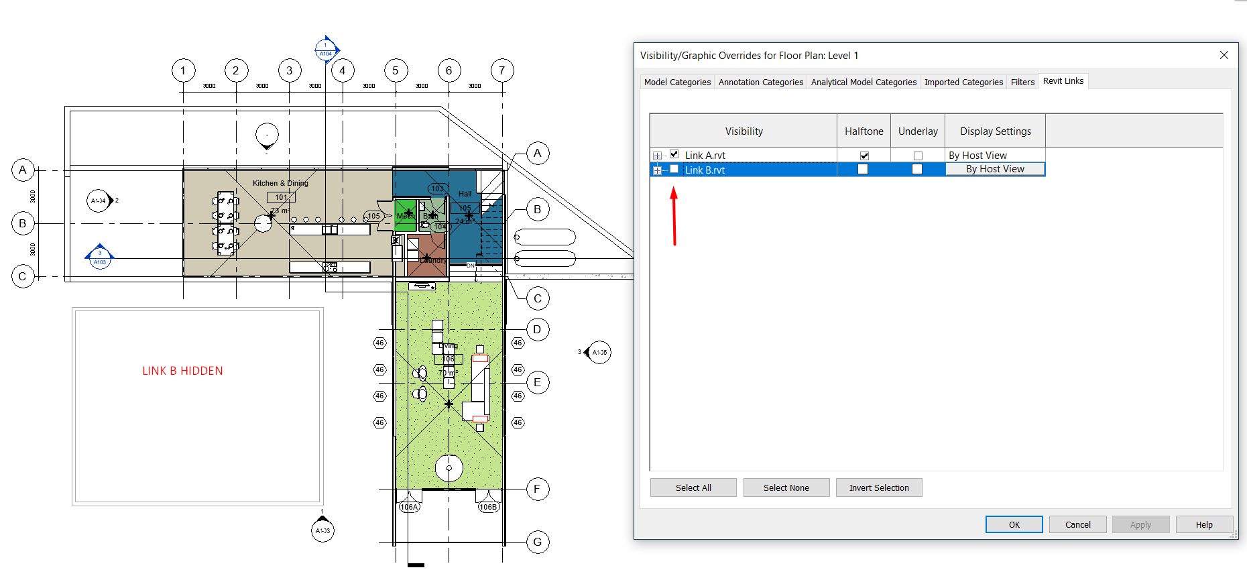Select the A-05 elevation marker
This screenshot has width=1247, height=578.
click(598, 352)
